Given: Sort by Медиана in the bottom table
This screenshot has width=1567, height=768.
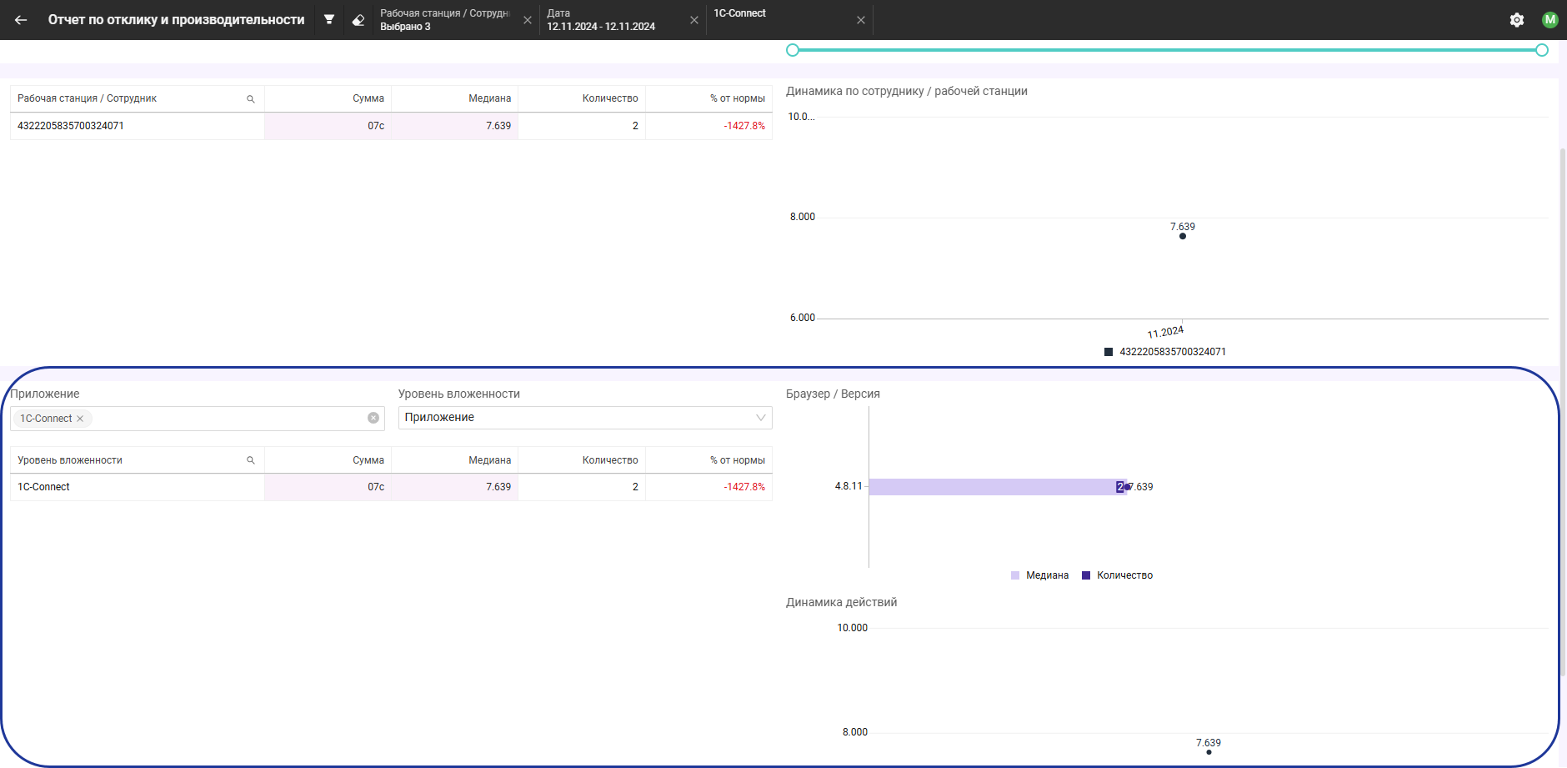Looking at the screenshot, I should click(489, 460).
